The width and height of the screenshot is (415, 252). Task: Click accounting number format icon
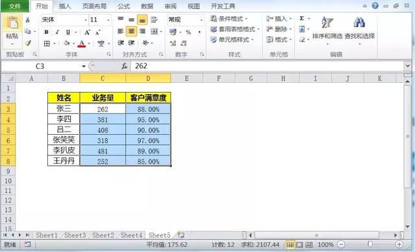[x=173, y=32]
